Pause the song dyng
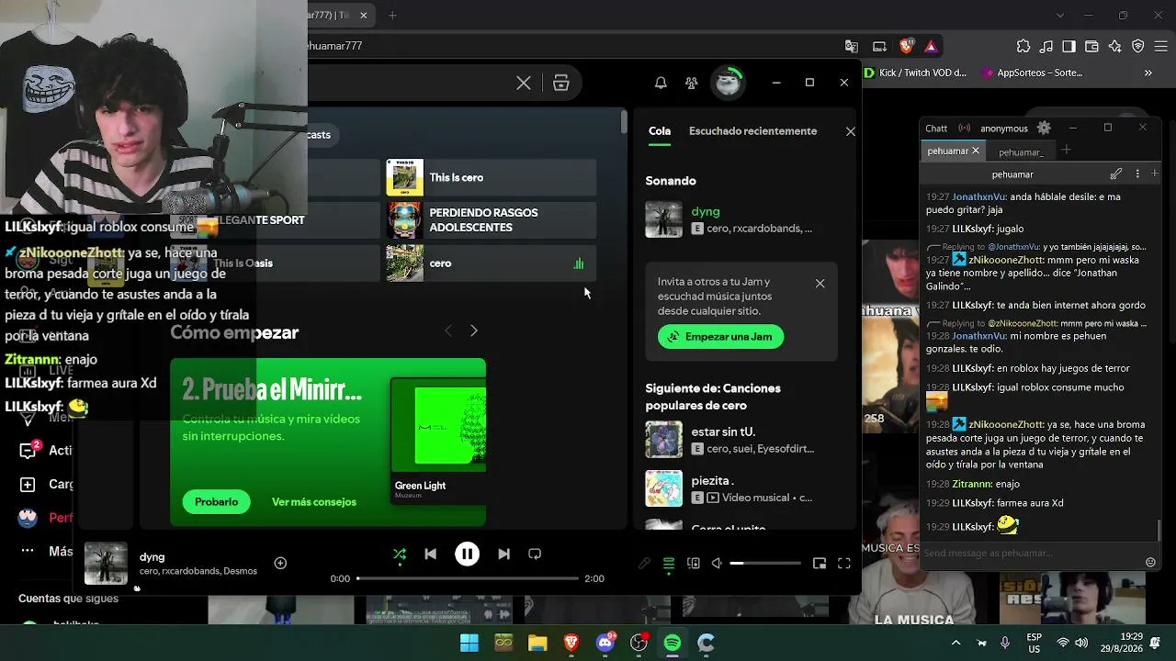The height and width of the screenshot is (661, 1176). (x=467, y=555)
